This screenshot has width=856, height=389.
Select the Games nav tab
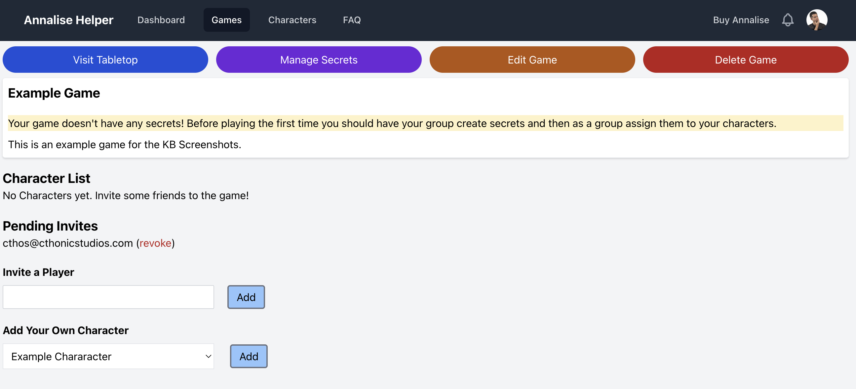pos(226,20)
